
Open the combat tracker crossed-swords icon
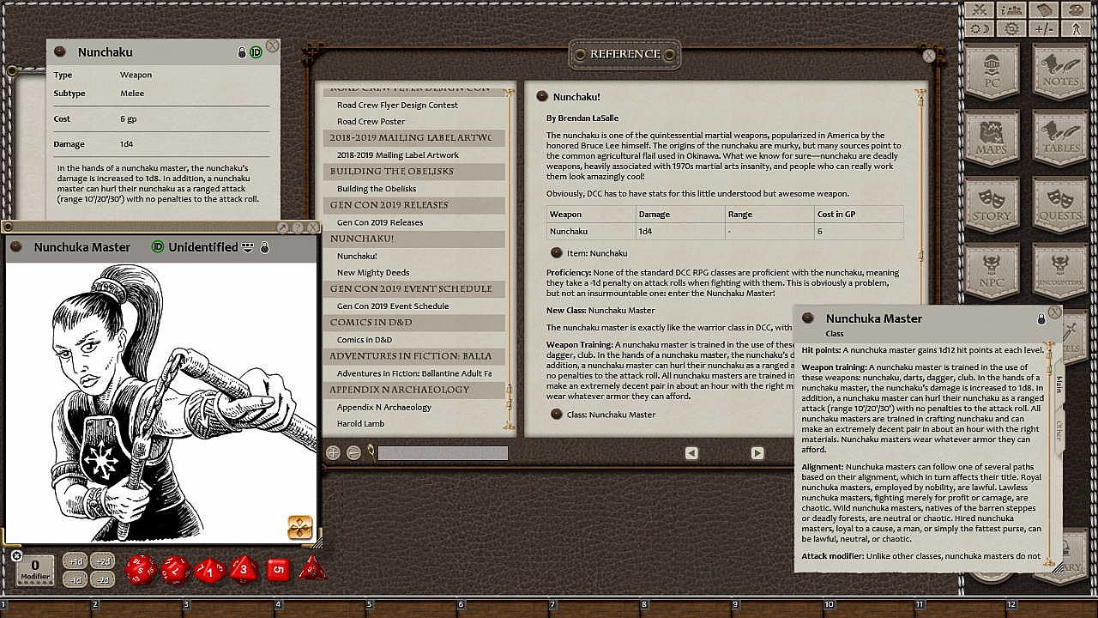tap(979, 10)
